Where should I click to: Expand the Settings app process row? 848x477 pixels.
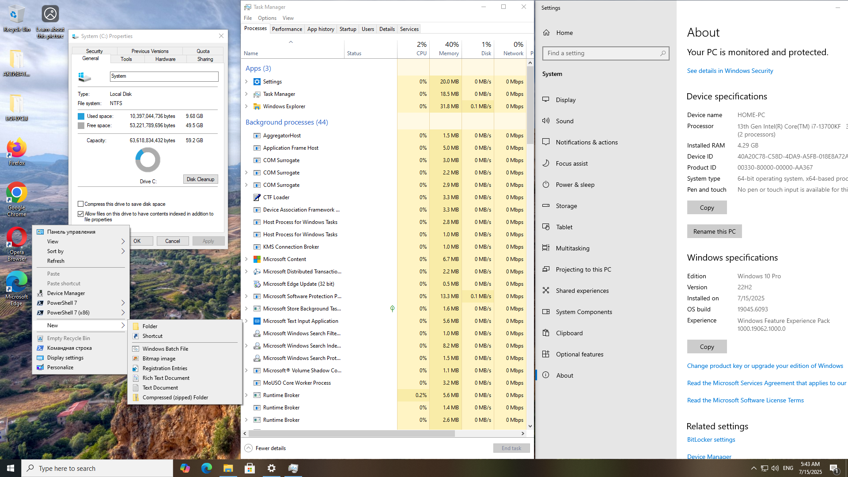click(x=246, y=82)
